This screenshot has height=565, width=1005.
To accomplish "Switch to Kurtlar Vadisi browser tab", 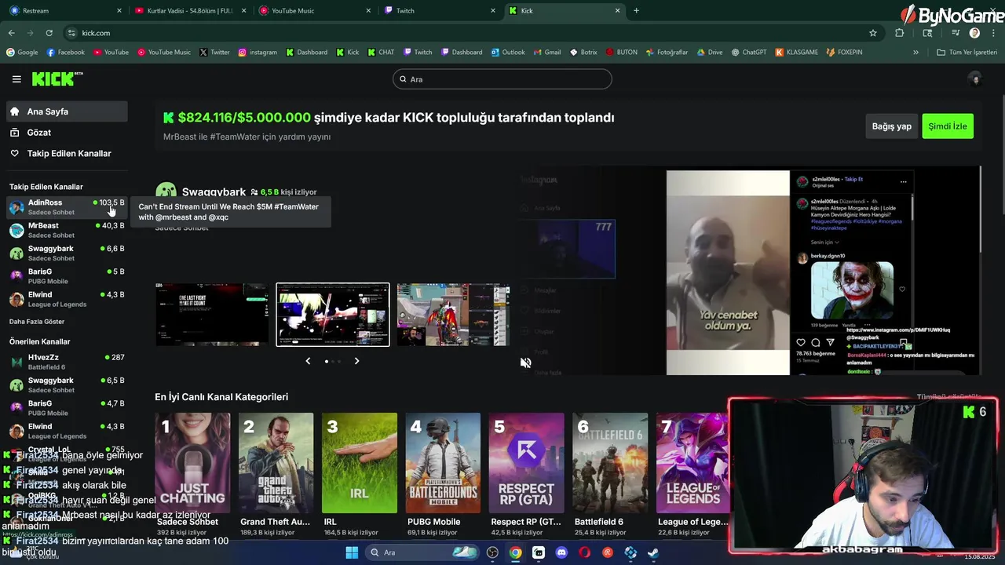I will click(x=189, y=11).
